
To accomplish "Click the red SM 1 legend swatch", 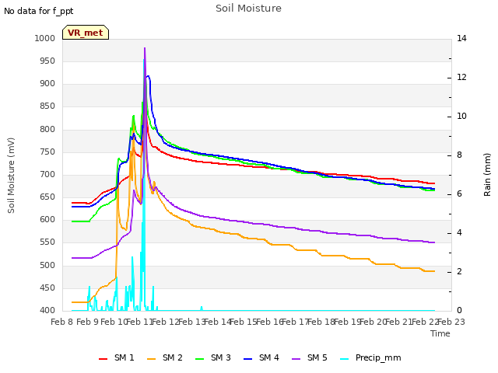I will pos(103,359).
